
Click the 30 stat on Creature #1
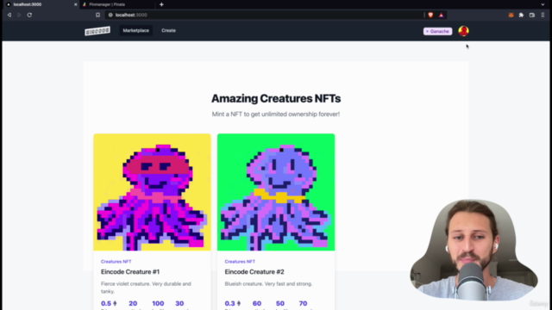pos(179,303)
